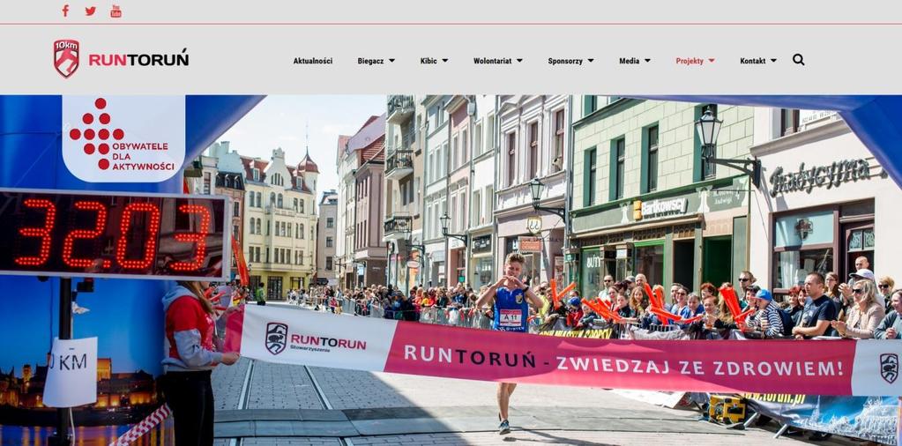Expand the Wolontariat dropdown arrow

pyautogui.click(x=519, y=60)
